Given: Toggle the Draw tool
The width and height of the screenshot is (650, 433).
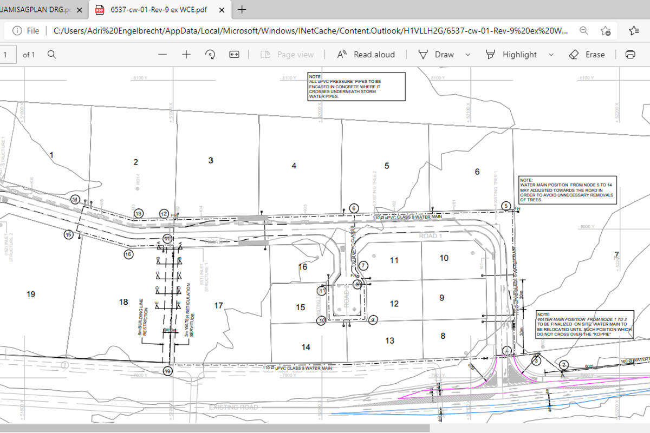Looking at the screenshot, I should point(437,55).
